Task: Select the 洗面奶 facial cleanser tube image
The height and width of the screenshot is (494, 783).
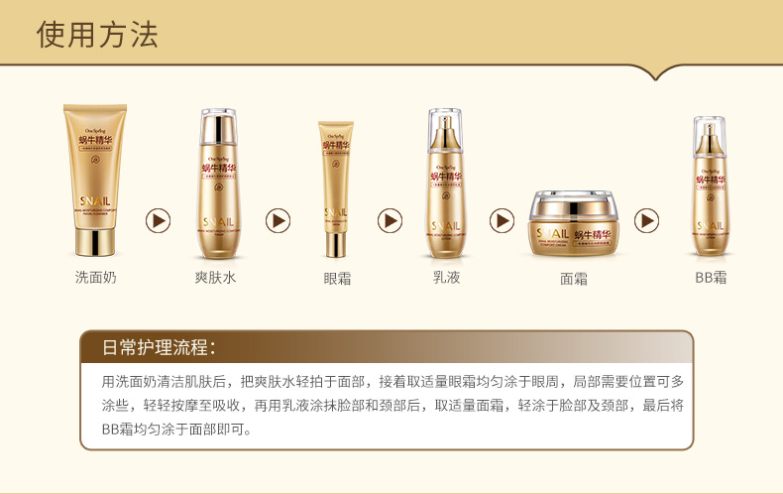Action: [x=95, y=180]
